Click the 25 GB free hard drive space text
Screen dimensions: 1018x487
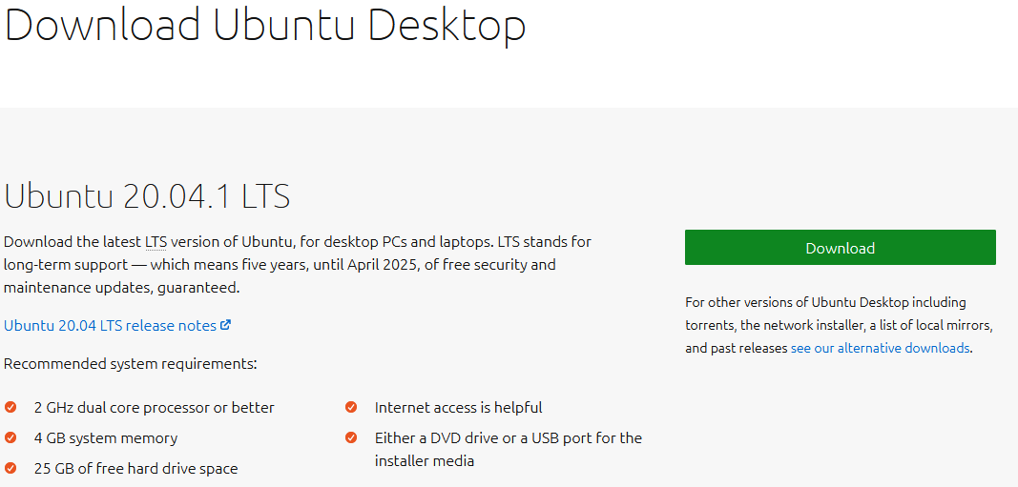[x=135, y=469]
